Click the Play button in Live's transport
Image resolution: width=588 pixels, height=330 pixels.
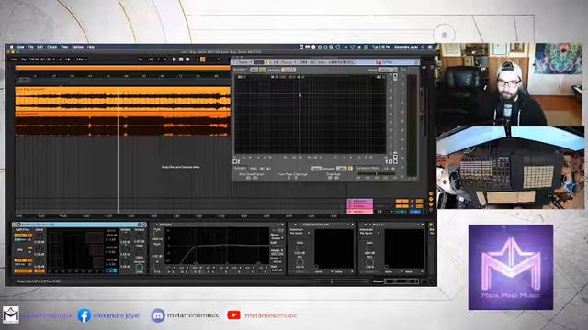click(x=175, y=59)
